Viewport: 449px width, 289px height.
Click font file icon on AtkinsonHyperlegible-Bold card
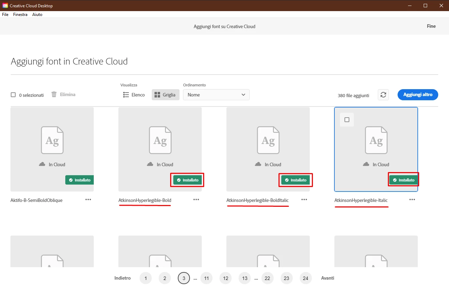(x=160, y=140)
